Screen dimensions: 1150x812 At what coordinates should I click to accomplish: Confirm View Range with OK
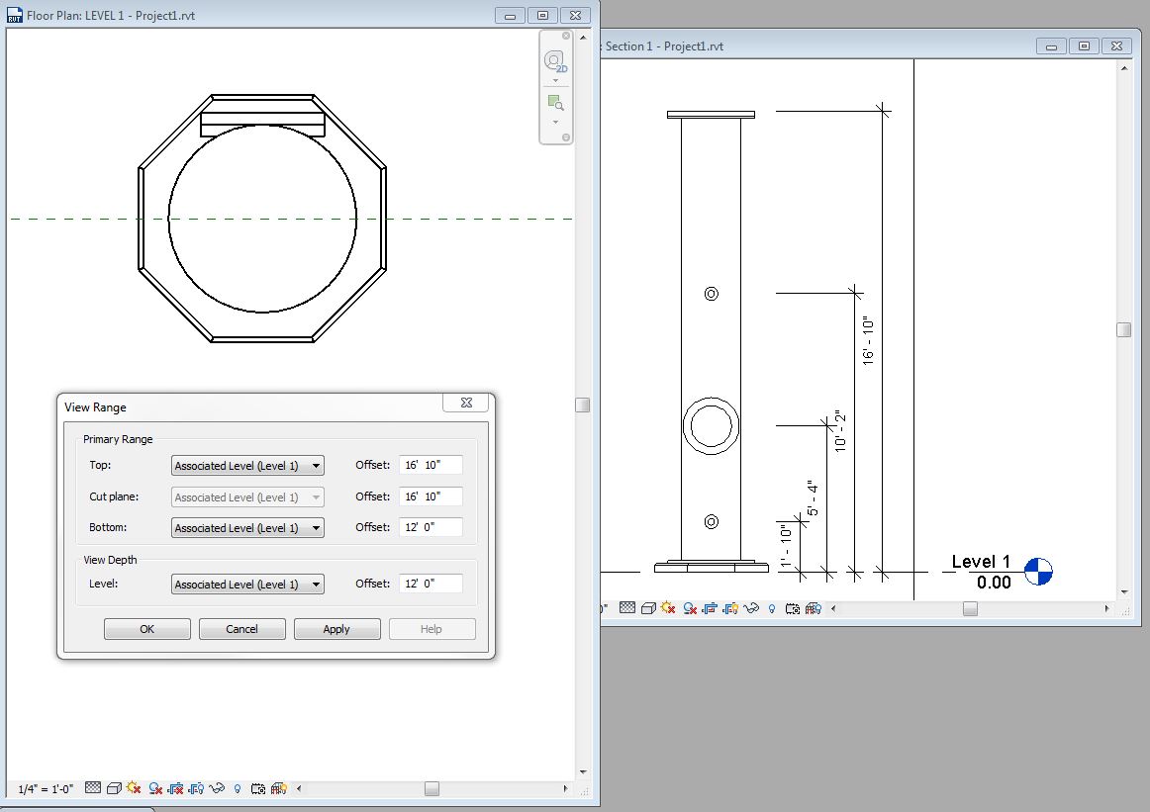[146, 628]
